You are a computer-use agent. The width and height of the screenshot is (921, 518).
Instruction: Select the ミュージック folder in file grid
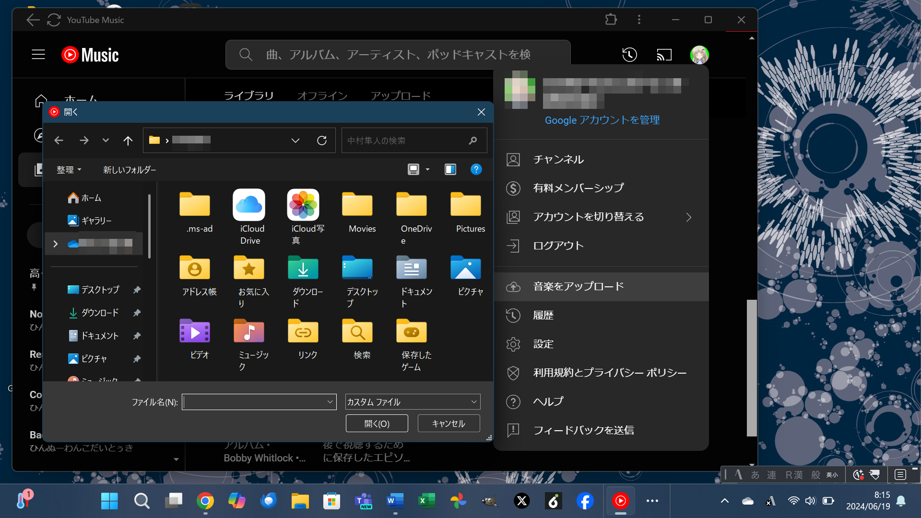(x=250, y=344)
